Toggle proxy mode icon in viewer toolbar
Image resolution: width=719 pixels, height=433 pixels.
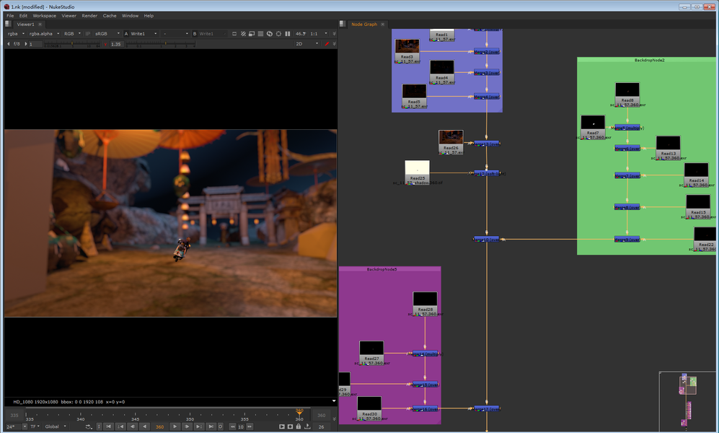click(x=252, y=33)
